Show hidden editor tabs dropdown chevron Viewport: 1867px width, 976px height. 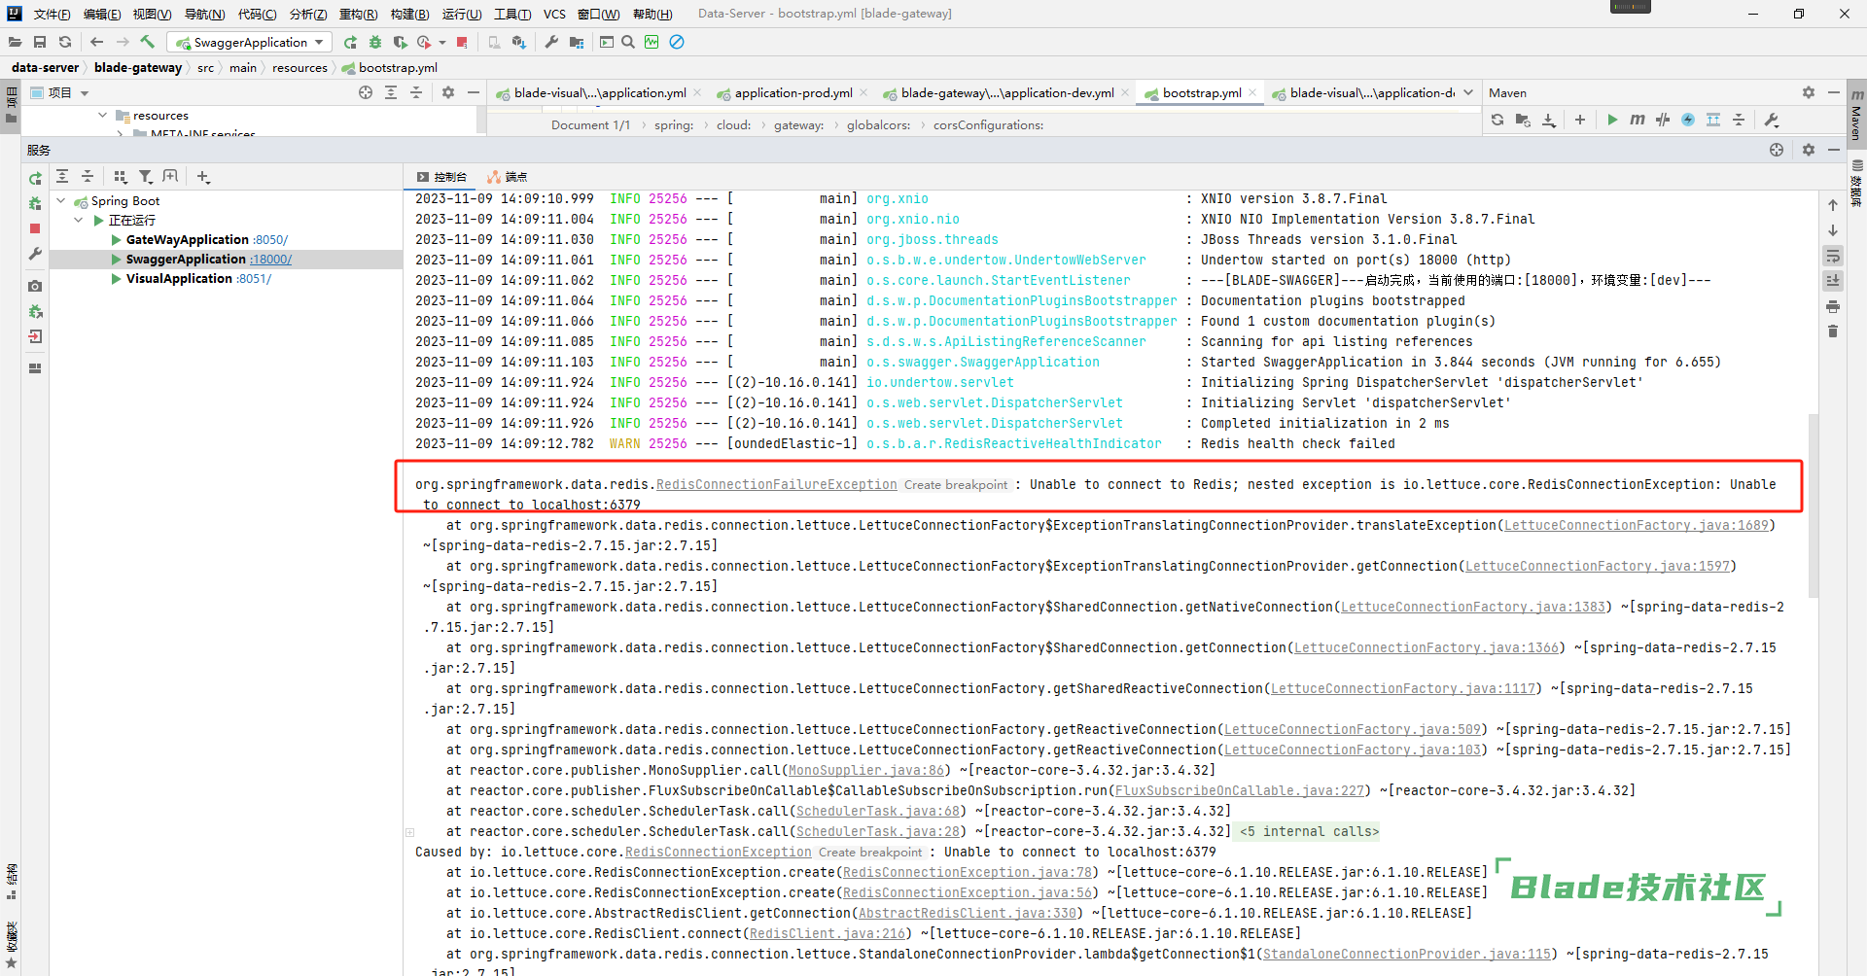pos(1468,92)
